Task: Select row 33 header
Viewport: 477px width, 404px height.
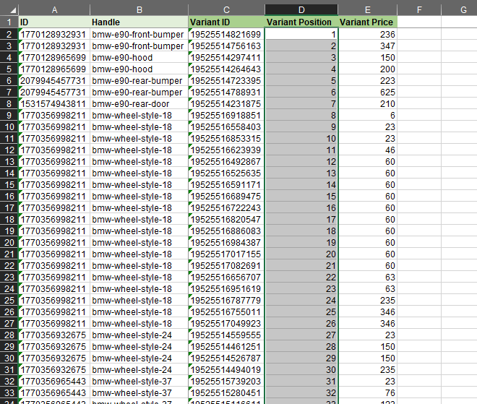Action: pyautogui.click(x=9, y=392)
